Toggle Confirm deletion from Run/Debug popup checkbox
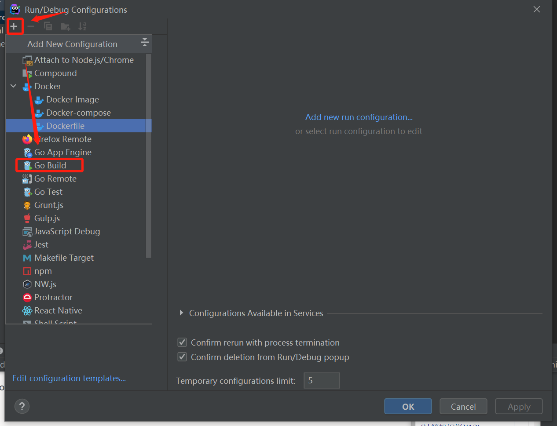Screen dimensions: 557x426 (182, 357)
